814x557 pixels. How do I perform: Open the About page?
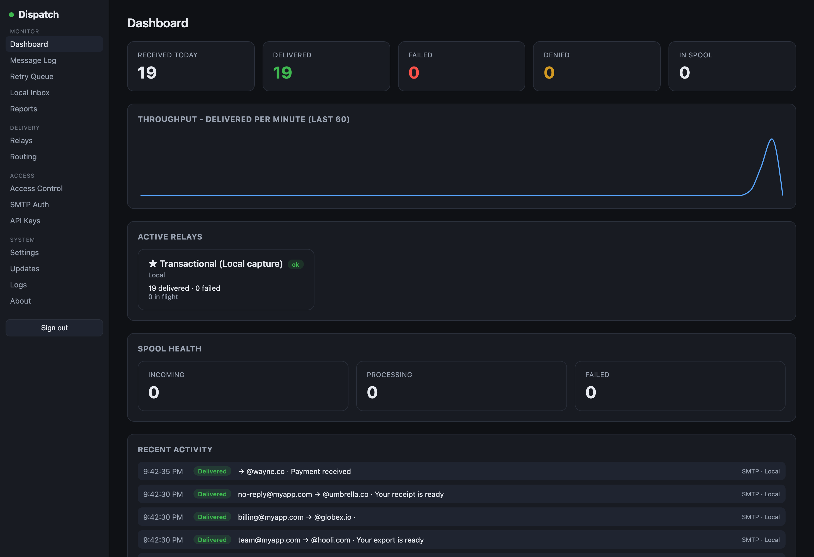54,301
